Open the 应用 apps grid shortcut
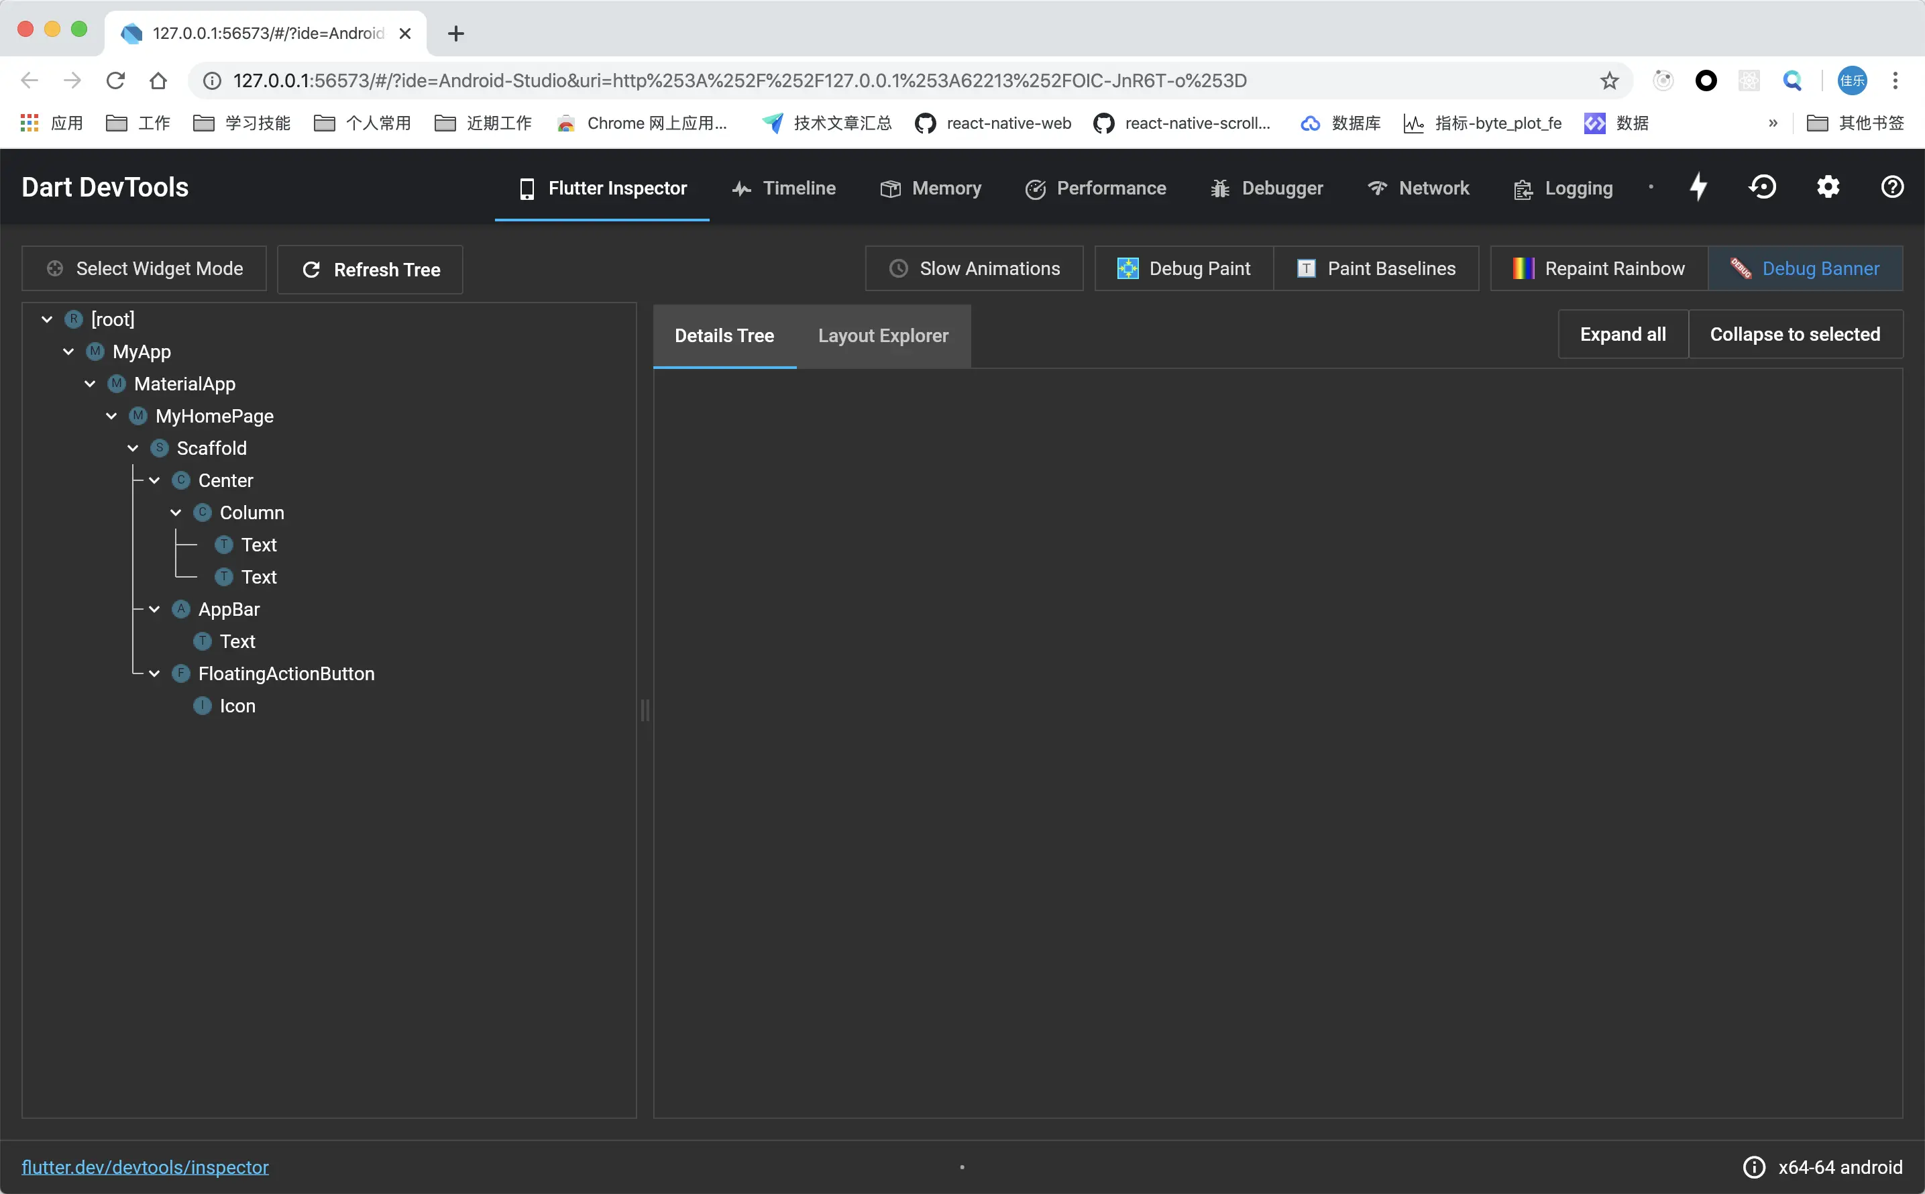The width and height of the screenshot is (1925, 1194). point(52,123)
